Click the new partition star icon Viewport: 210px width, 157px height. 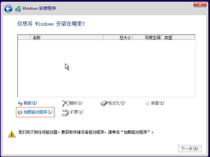148,103
